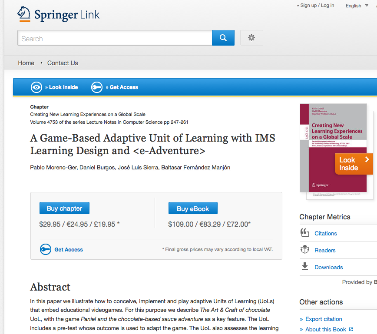This screenshot has width=377, height=334.
Task: Open Sign up / Log in link
Action: coord(317,5)
